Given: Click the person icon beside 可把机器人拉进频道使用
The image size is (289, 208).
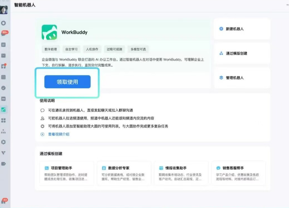Looking at the screenshot, I should click(42, 118).
